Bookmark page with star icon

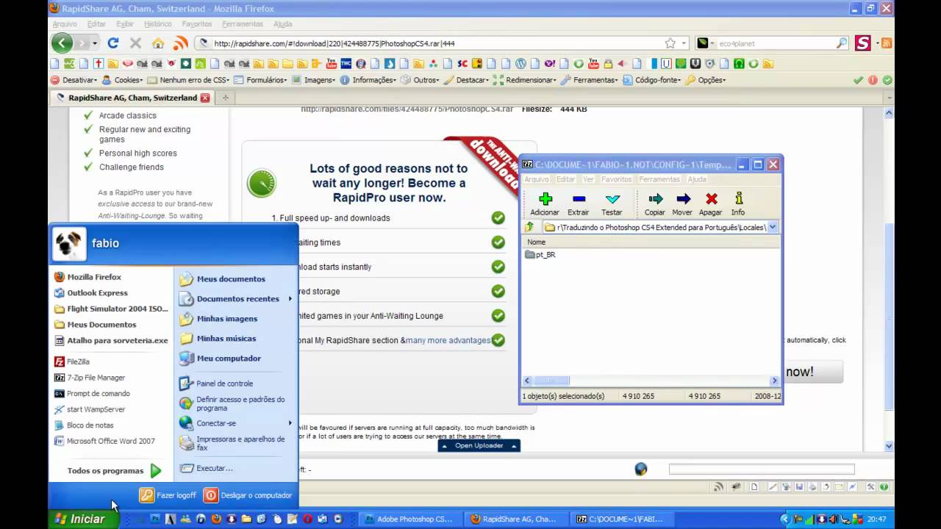coord(670,43)
